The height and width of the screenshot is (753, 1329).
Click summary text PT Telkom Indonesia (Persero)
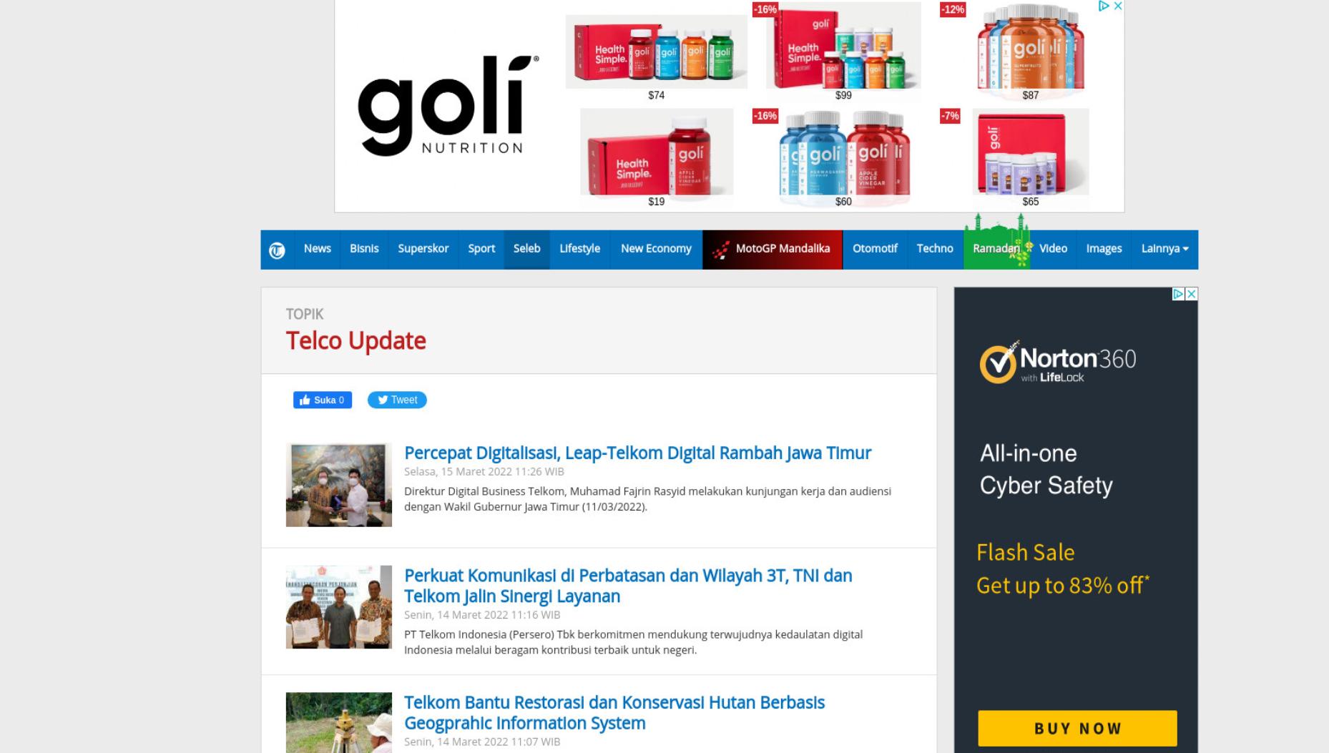[x=633, y=642]
